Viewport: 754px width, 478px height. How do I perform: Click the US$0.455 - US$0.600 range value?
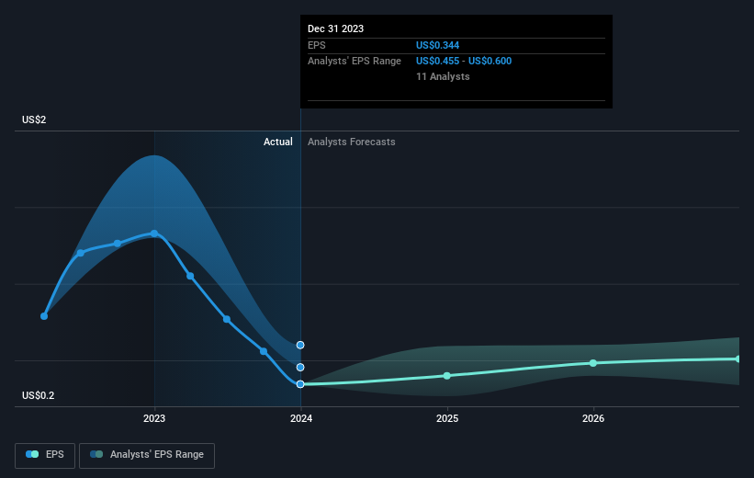tap(464, 62)
